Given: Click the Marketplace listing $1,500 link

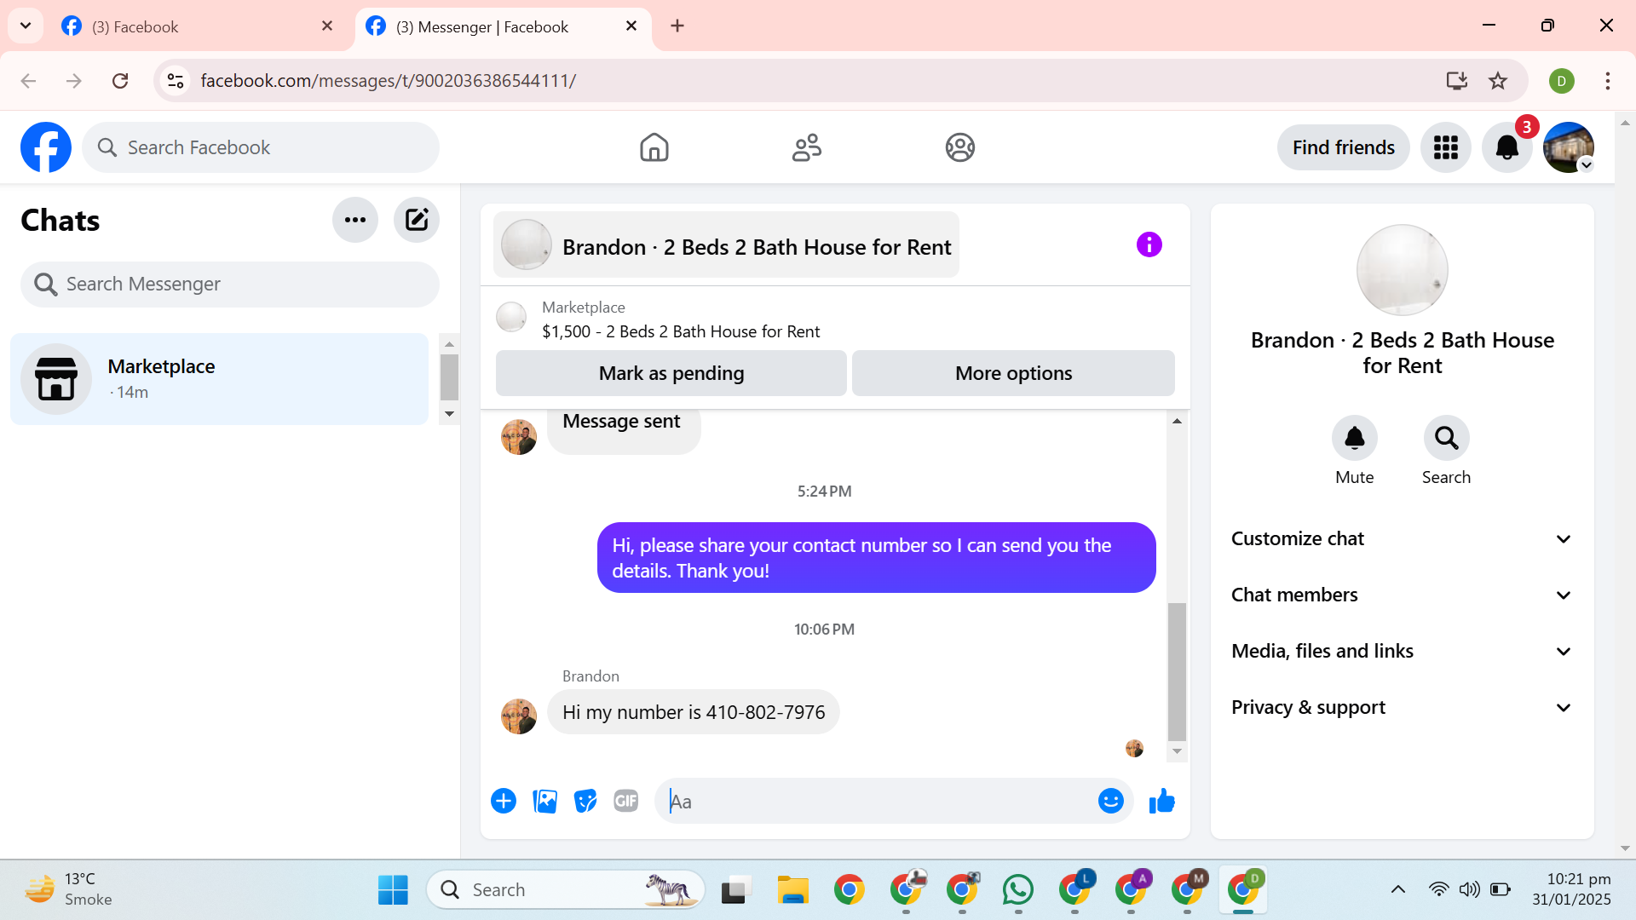Looking at the screenshot, I should (681, 331).
